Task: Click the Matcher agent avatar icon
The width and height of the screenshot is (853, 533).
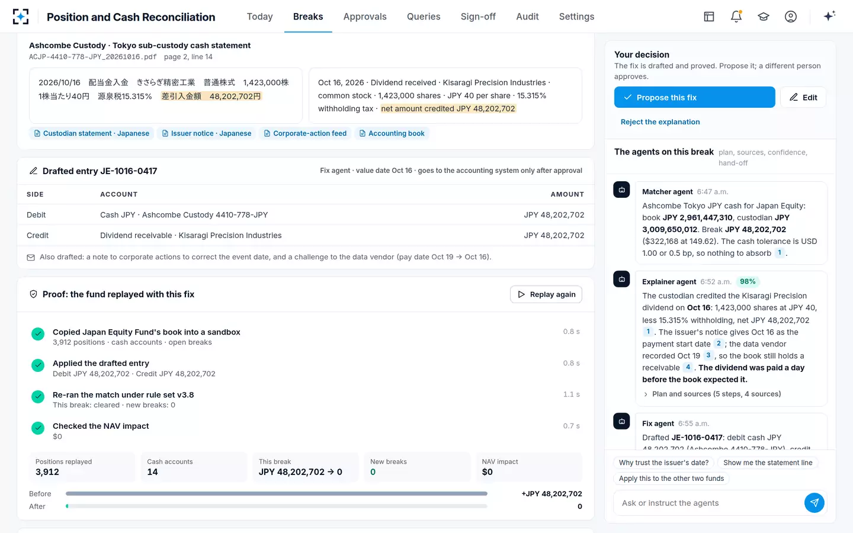Action: 621,190
